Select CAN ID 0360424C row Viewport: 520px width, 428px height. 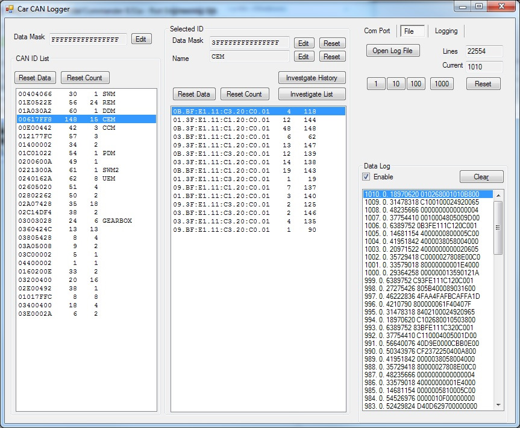click(x=86, y=229)
